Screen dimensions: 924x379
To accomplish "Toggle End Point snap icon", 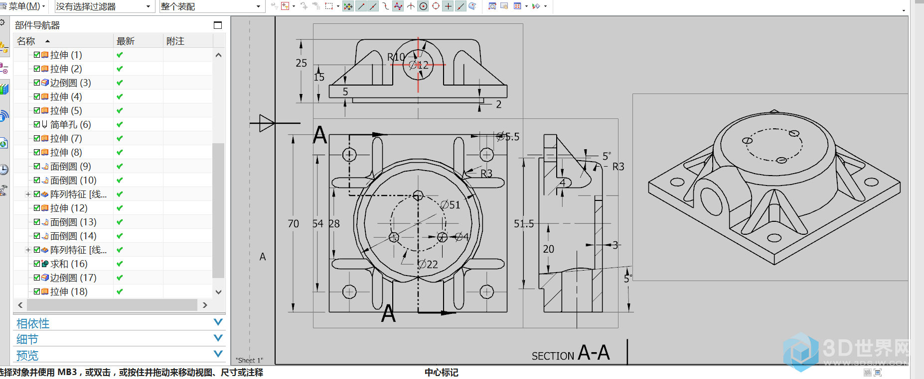I will [x=361, y=6].
